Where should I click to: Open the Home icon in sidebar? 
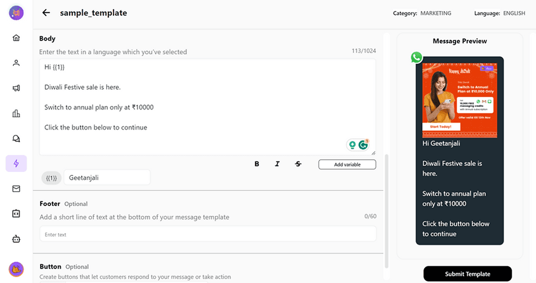[16, 38]
